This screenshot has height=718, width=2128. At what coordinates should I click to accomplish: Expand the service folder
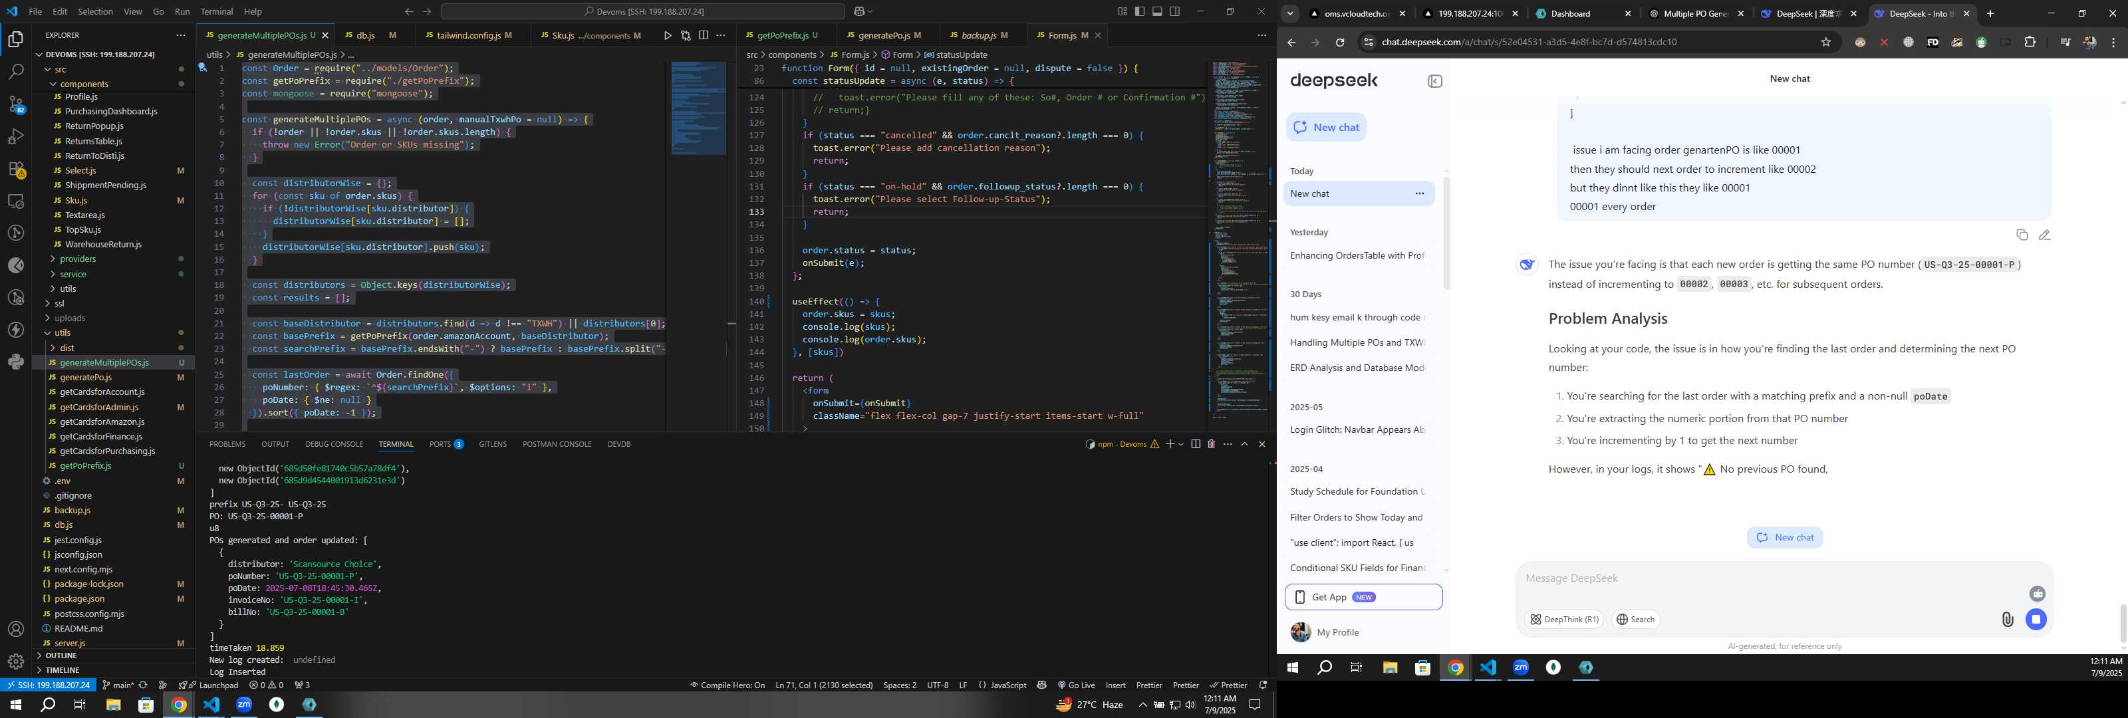(72, 275)
